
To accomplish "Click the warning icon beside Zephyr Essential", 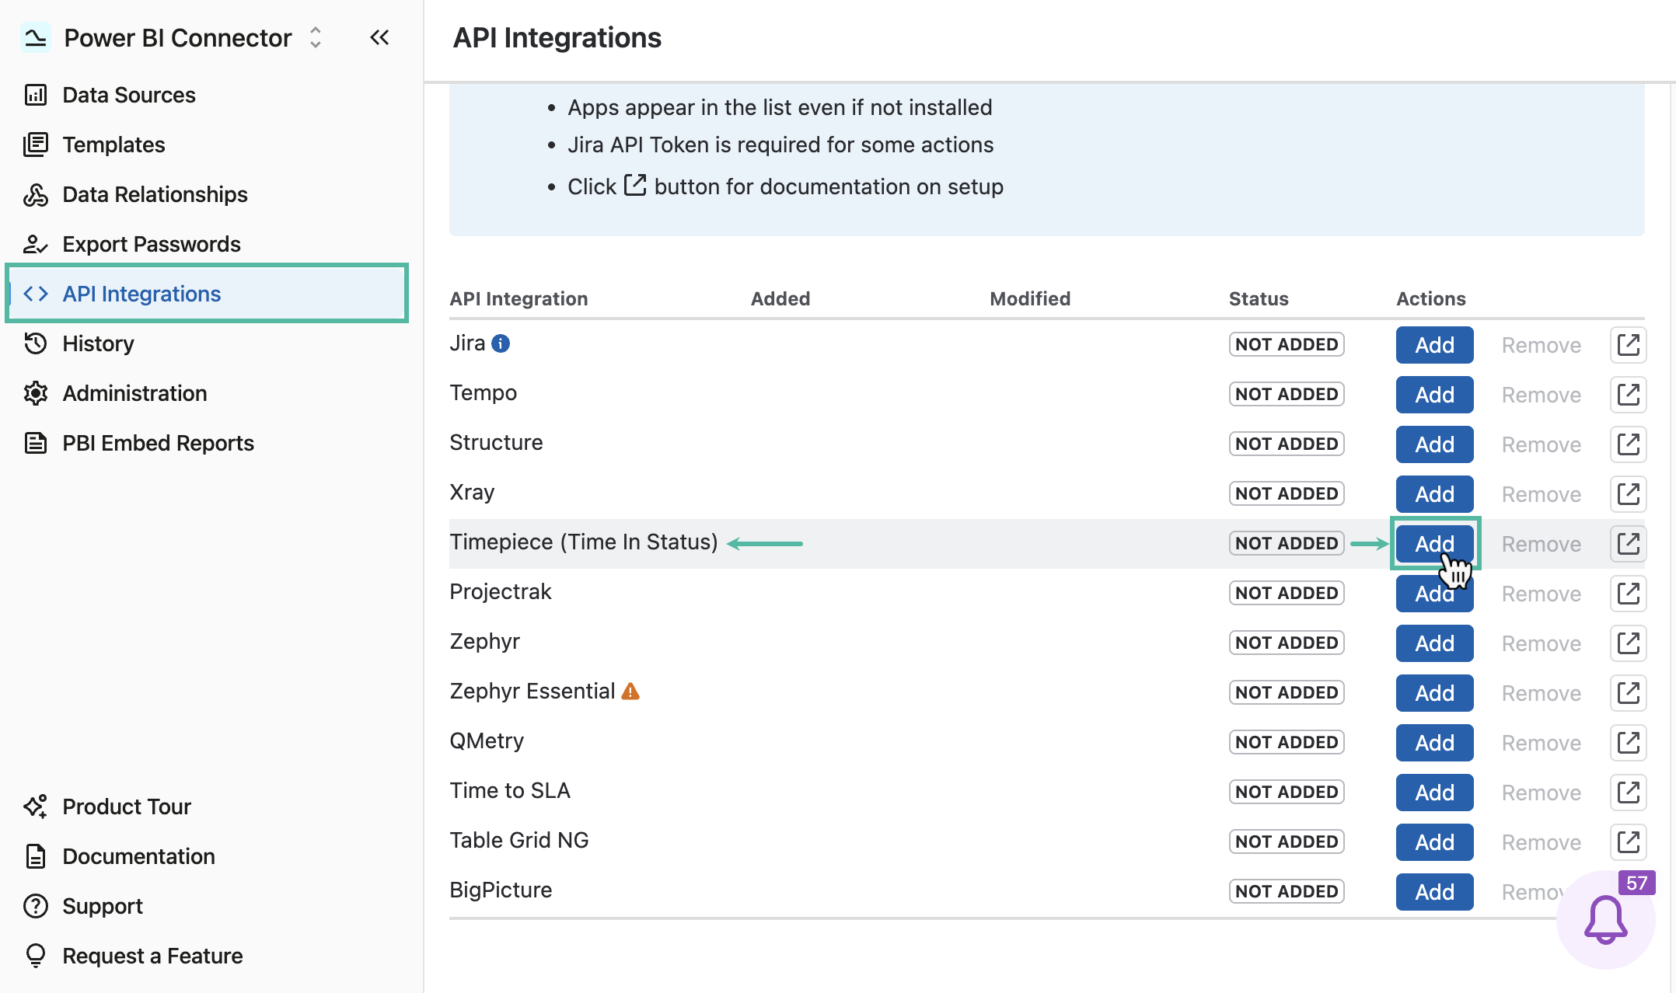I will (630, 691).
